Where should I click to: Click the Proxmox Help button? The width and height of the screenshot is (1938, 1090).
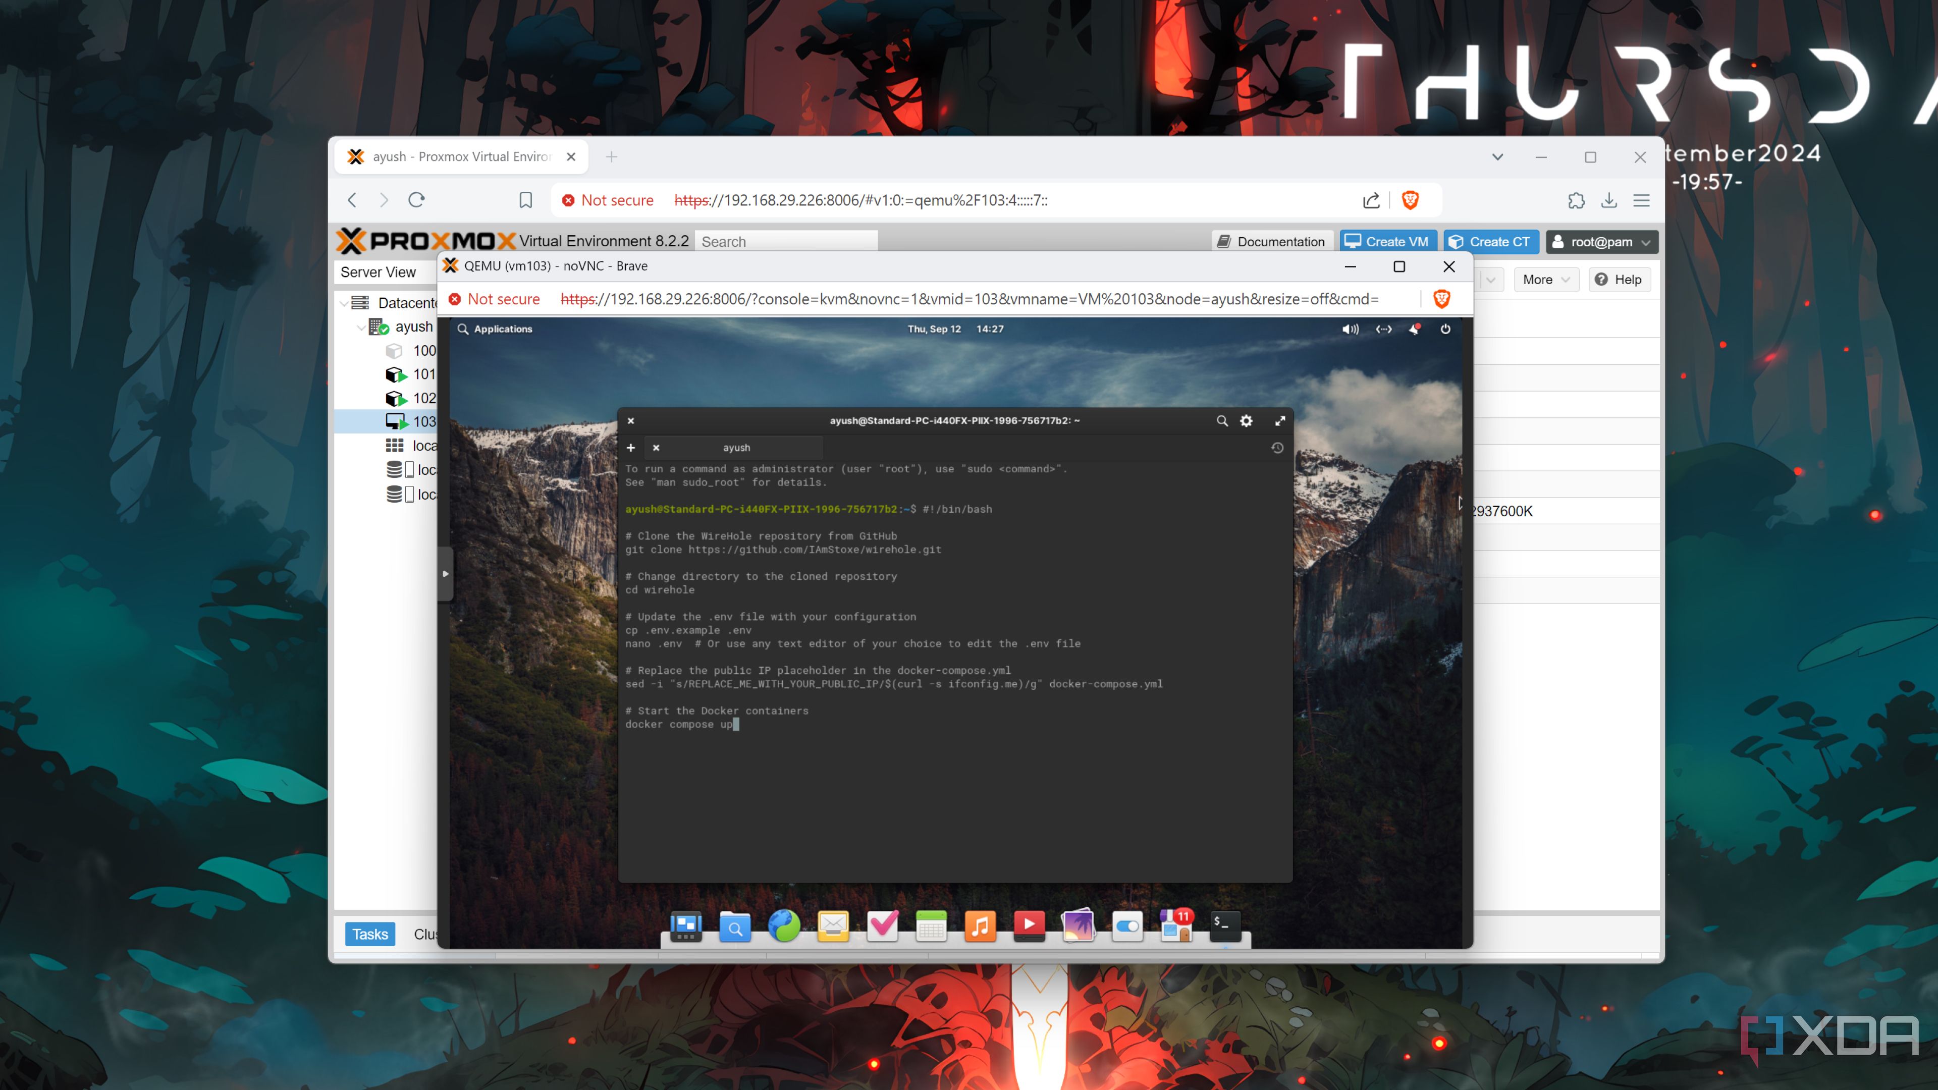coord(1619,280)
